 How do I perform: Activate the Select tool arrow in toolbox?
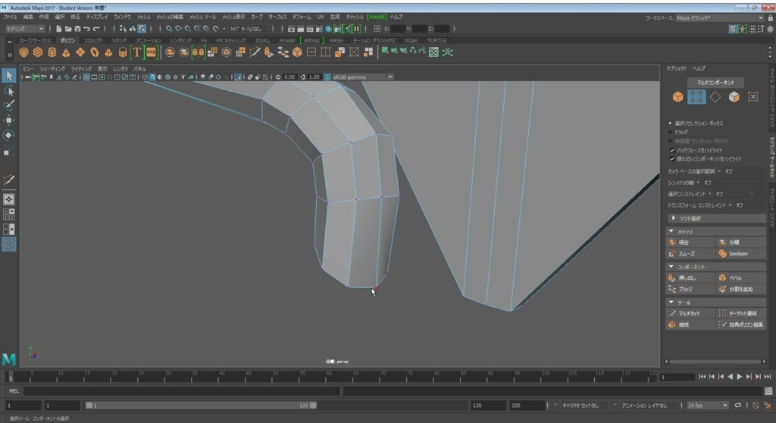[x=9, y=75]
